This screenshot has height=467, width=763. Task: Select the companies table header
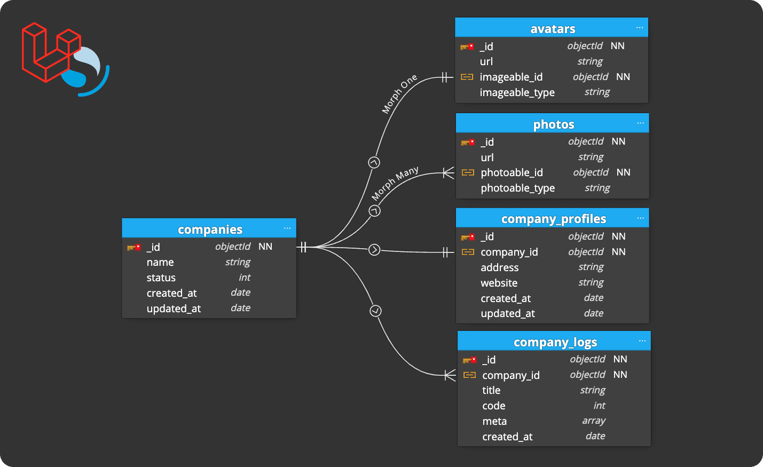tap(209, 228)
